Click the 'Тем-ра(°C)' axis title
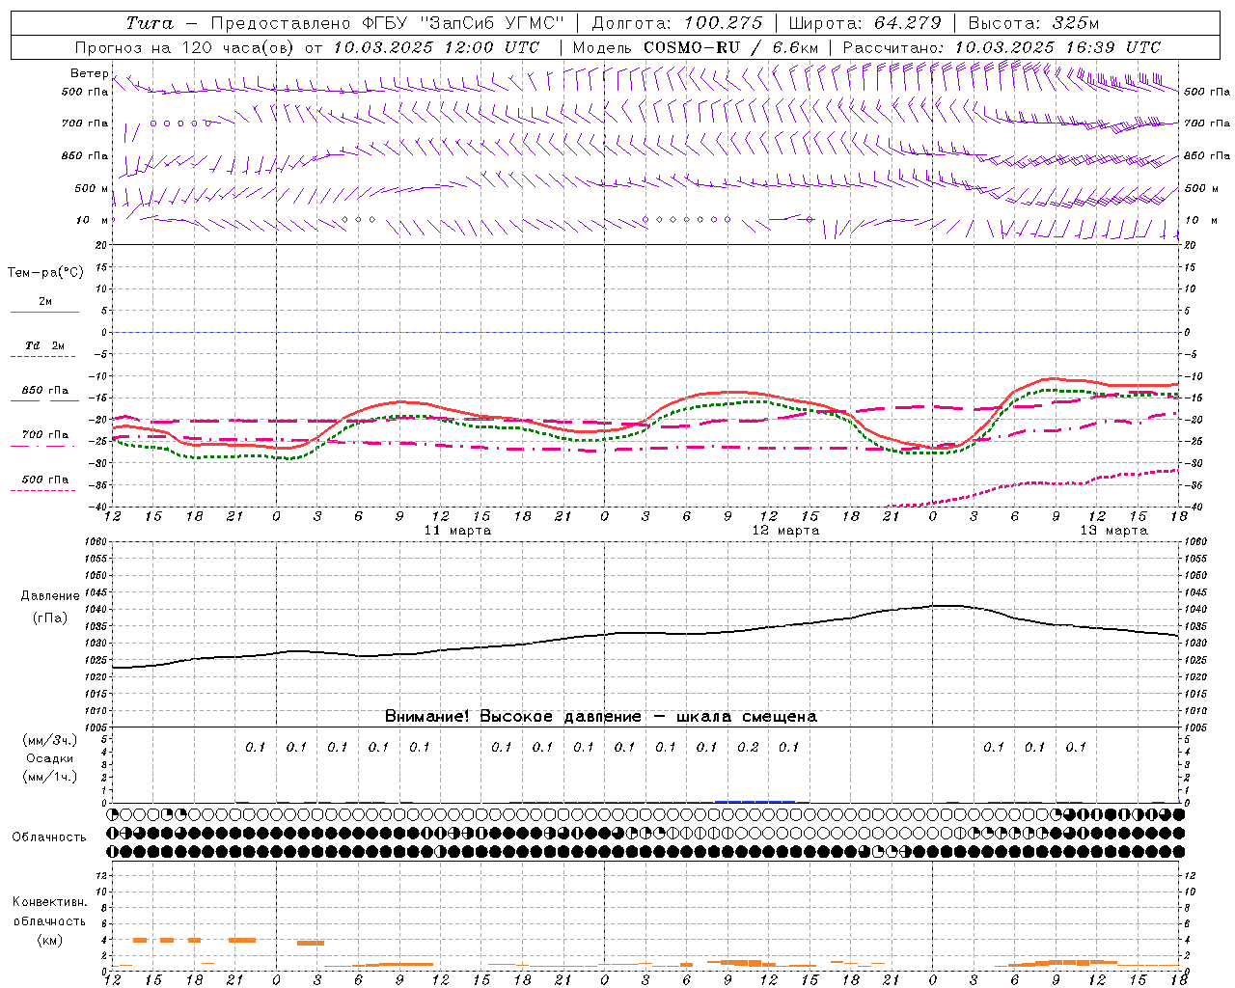The image size is (1235, 988). click(x=45, y=273)
